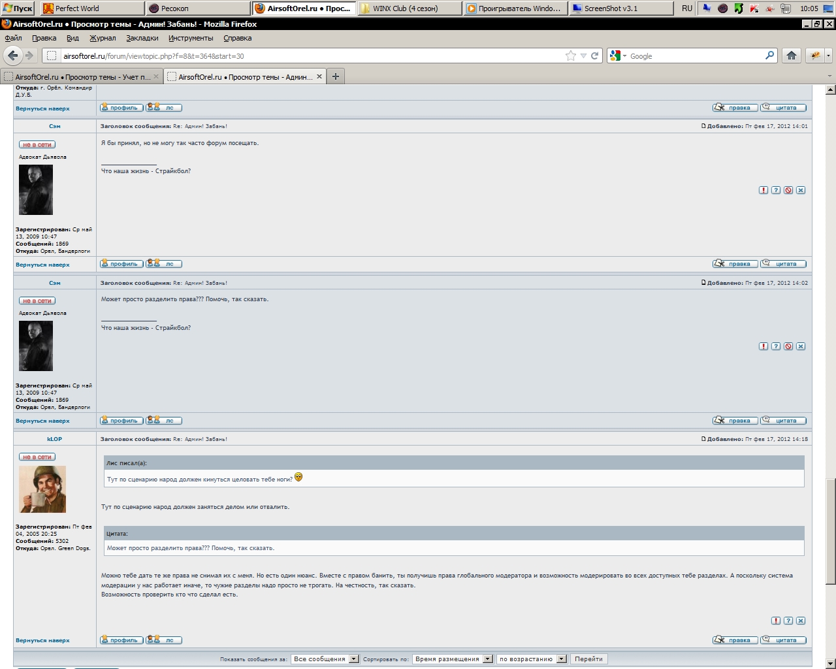Open the Инструменты menu
Viewport: 836px width, 669px height.
coord(191,38)
